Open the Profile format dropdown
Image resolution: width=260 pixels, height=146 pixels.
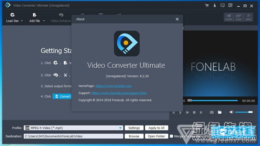[x=73, y=128]
